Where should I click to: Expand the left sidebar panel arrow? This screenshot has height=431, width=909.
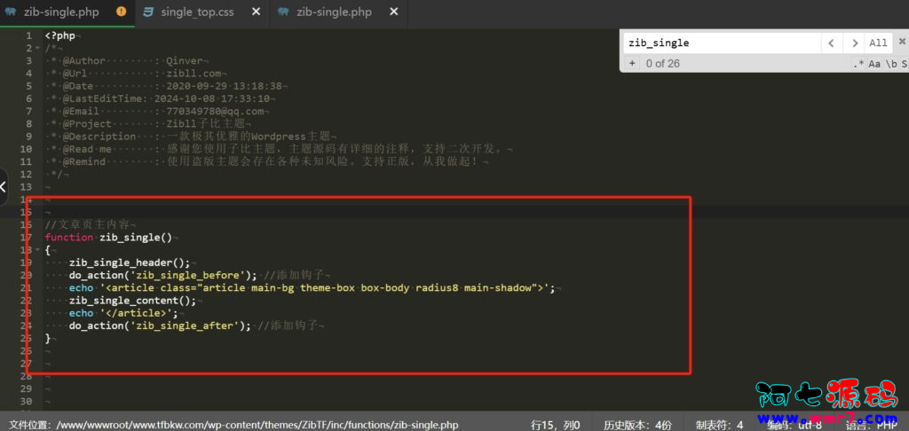pos(4,187)
